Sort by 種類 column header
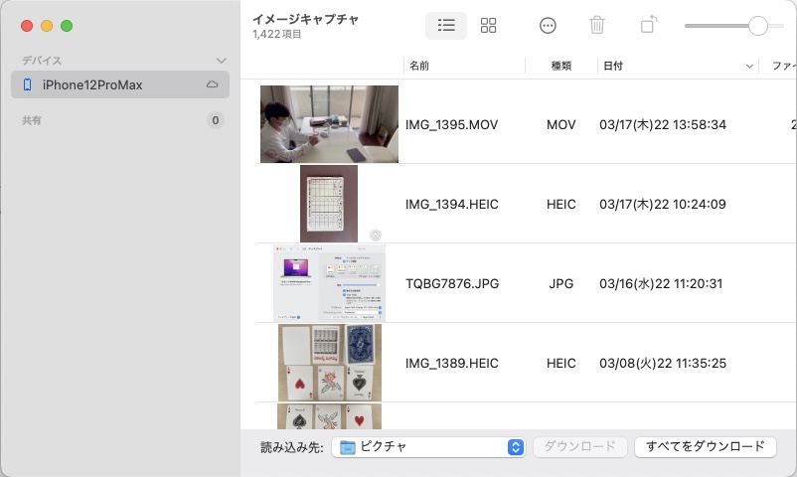 [560, 67]
